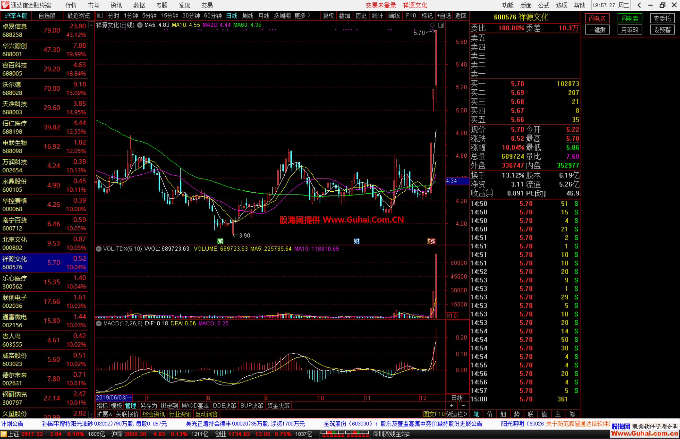Click the 2019/06/03 date field on timeline

coord(114,398)
